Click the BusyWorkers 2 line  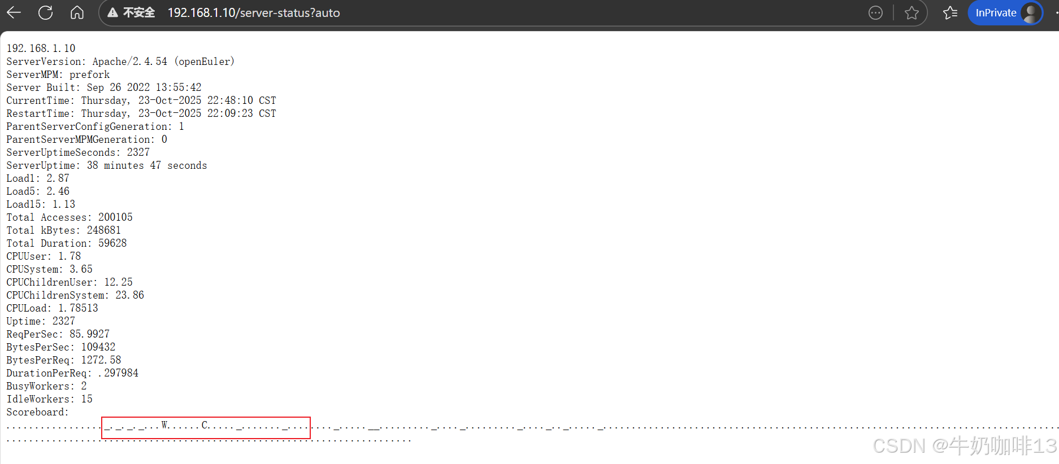[46, 386]
